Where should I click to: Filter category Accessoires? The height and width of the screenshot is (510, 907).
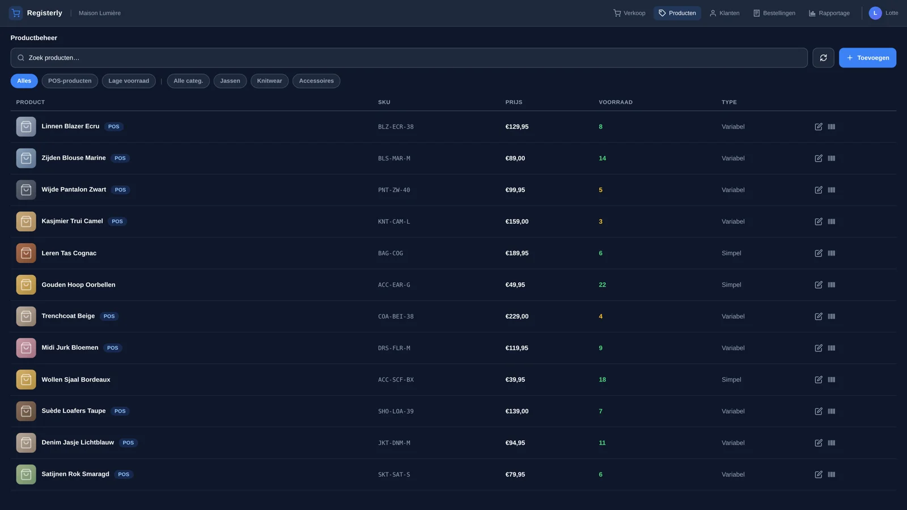click(316, 81)
